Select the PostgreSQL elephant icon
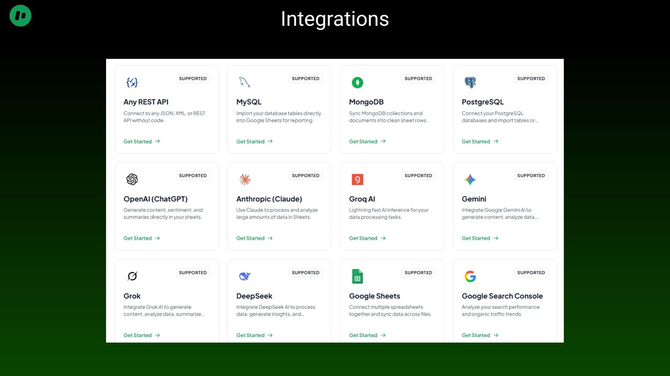This screenshot has height=376, width=670. (x=470, y=83)
